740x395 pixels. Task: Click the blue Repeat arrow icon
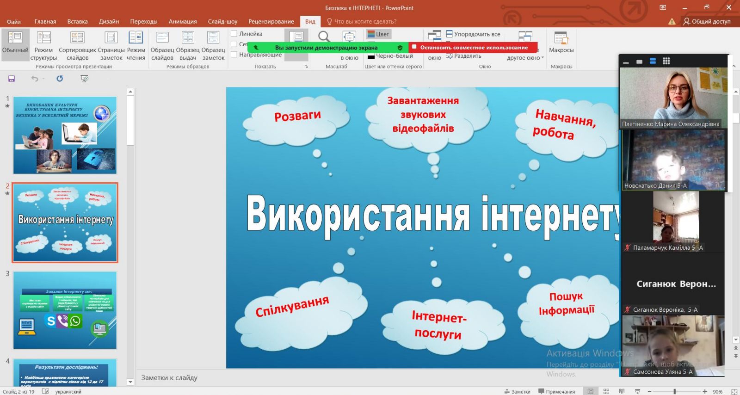(x=60, y=79)
